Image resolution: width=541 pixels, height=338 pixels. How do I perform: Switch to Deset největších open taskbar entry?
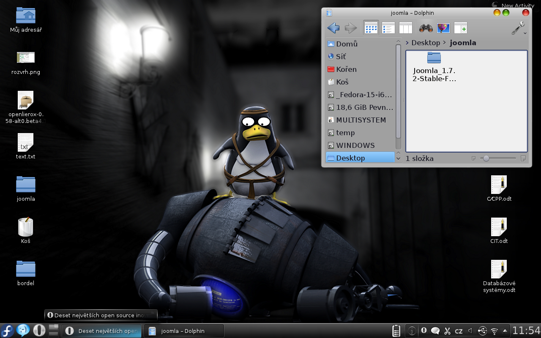click(x=102, y=331)
